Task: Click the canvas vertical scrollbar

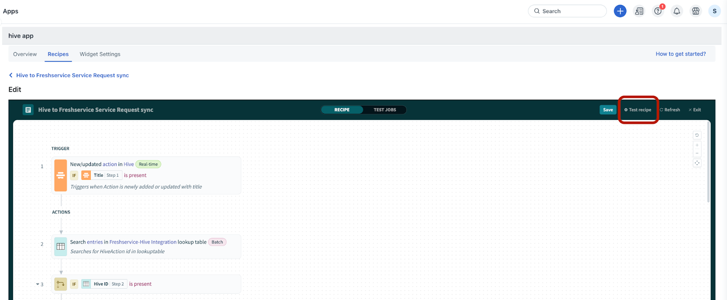Action: (708, 161)
